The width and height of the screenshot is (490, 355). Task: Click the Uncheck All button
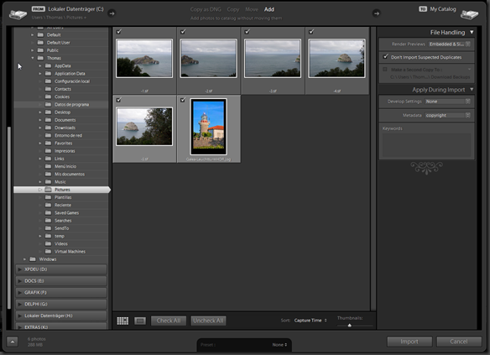(x=208, y=321)
